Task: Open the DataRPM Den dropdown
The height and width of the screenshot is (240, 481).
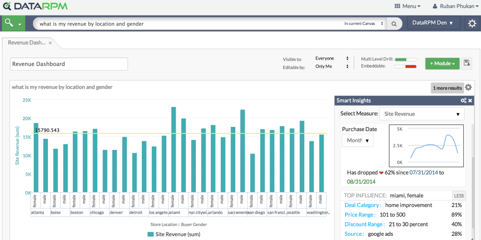Action: (x=433, y=23)
